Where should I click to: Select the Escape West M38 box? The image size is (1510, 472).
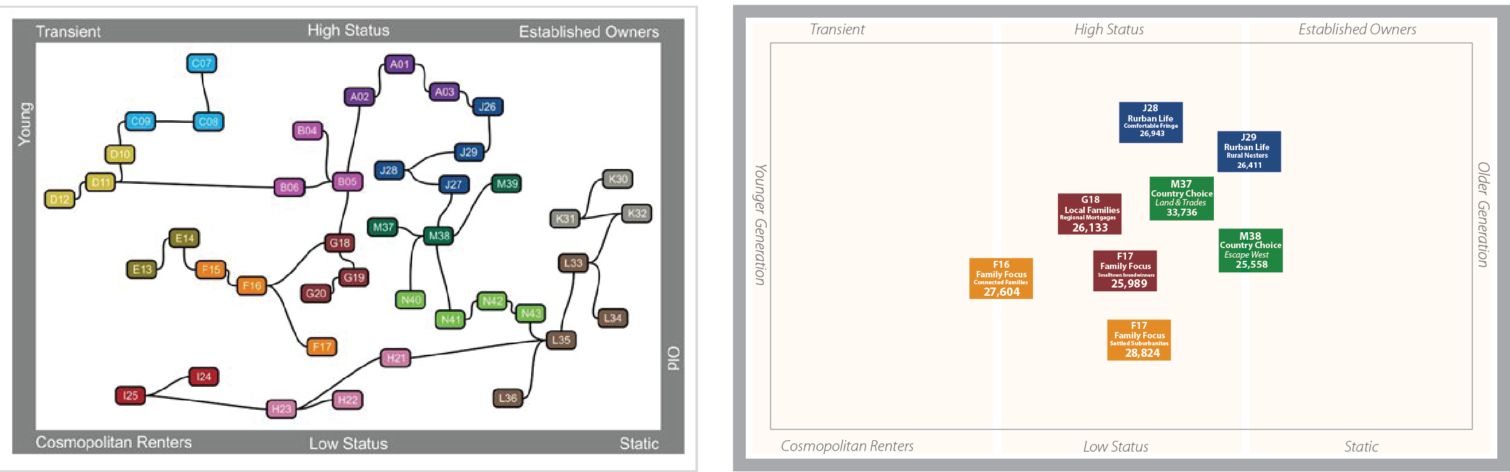pos(1250,251)
